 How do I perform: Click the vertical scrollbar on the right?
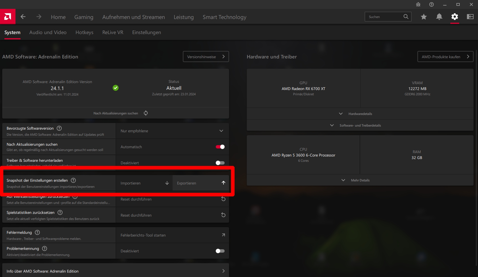click(476, 158)
